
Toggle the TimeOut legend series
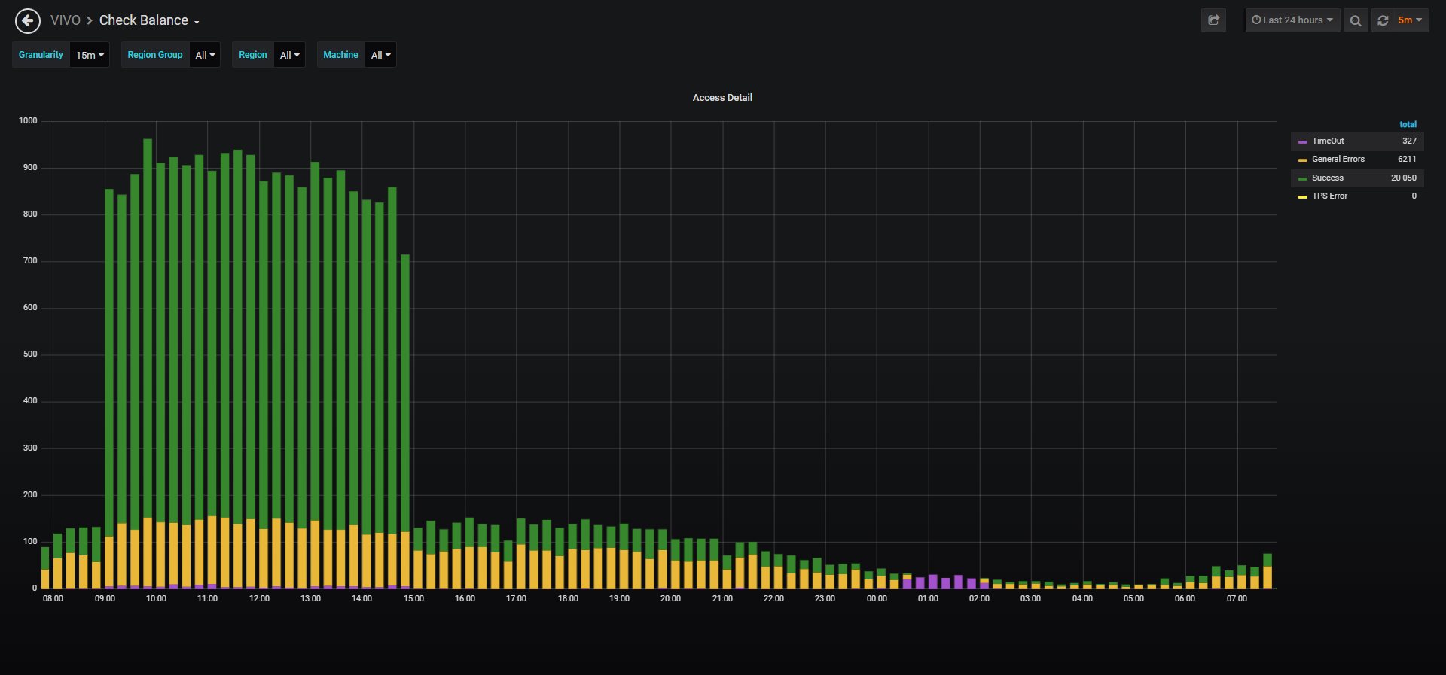[x=1328, y=141]
